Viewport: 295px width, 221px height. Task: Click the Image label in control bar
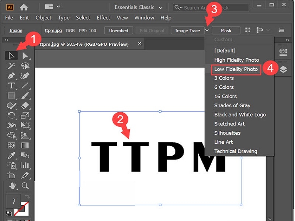[x=16, y=31]
